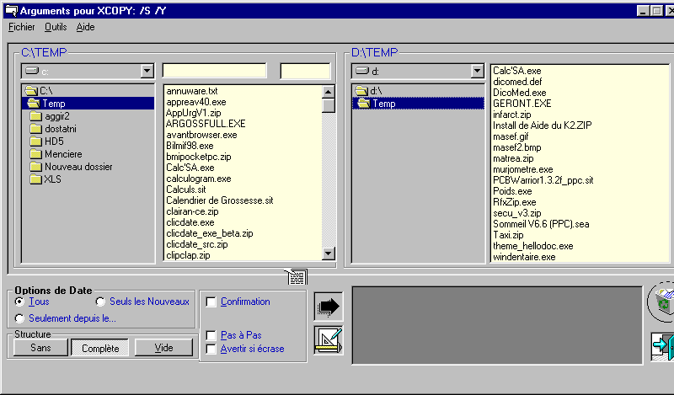
Task: Click the gray output log area
Action: 497,325
